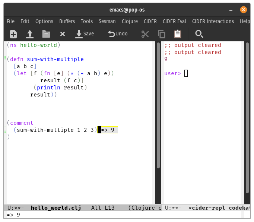Click the Cut scissors icon
The width and height of the screenshot is (254, 222).
coord(145,34)
